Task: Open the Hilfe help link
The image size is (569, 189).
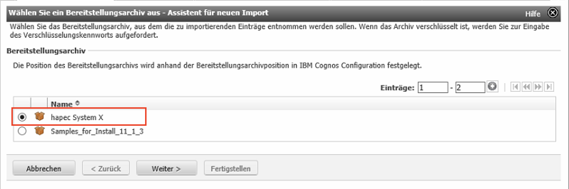Action: pos(533,14)
